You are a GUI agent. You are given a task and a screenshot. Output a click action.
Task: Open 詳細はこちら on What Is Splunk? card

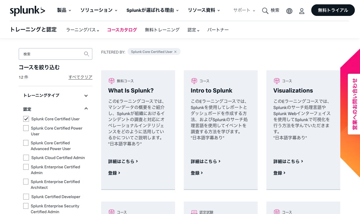pyautogui.click(x=123, y=161)
